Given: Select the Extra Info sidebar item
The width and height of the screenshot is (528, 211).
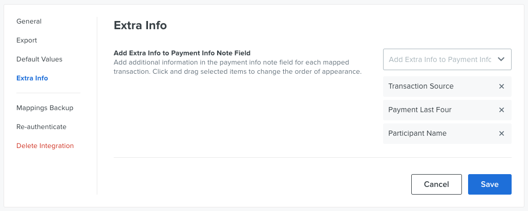Looking at the screenshot, I should [x=32, y=78].
